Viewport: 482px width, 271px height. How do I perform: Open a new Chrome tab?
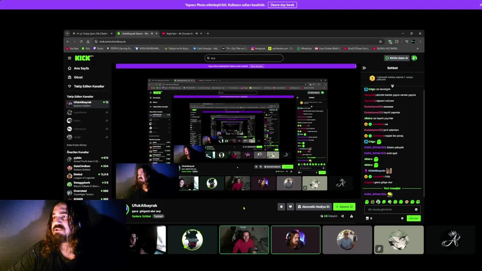[208, 33]
